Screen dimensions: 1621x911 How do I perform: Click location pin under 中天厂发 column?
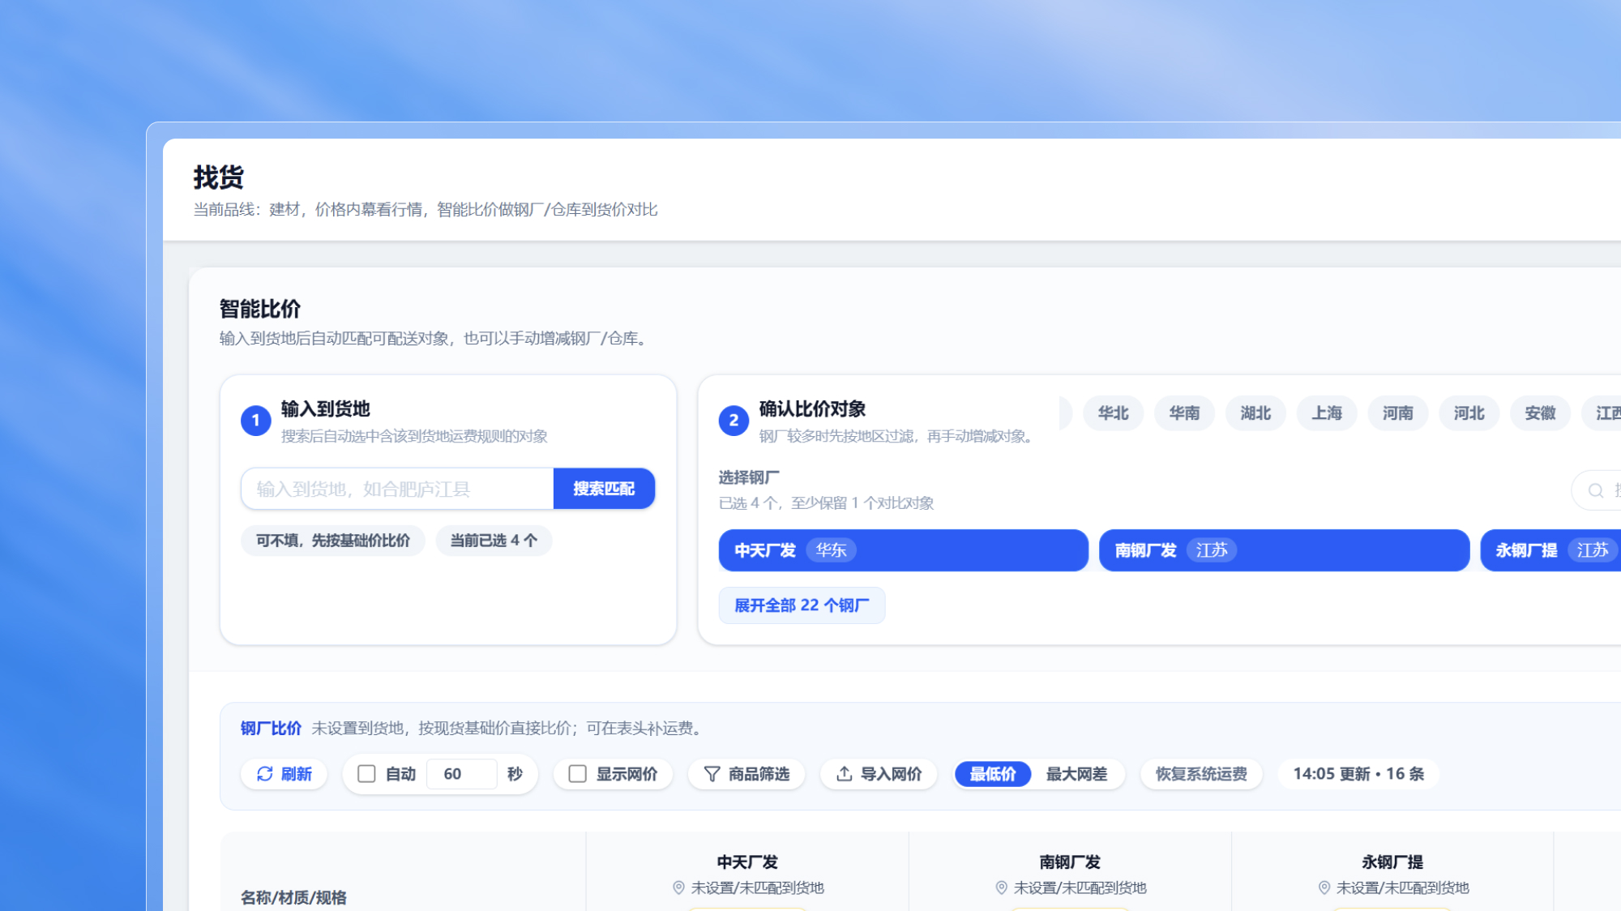pyautogui.click(x=678, y=887)
